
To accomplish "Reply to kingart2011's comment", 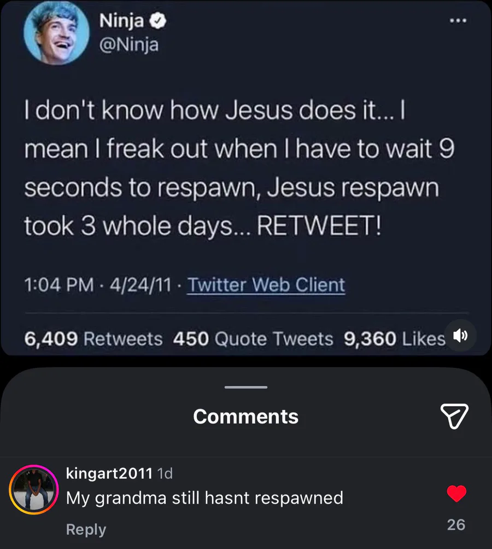I will [x=86, y=529].
